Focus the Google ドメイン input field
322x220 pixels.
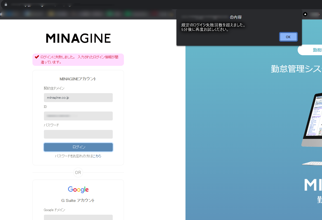78,217
